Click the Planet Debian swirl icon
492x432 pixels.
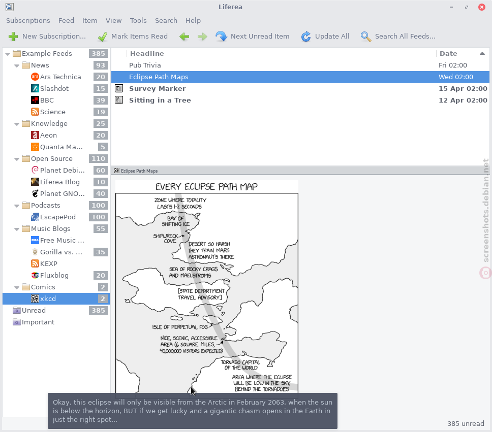coord(35,170)
